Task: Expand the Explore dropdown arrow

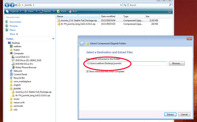Action: (54, 11)
